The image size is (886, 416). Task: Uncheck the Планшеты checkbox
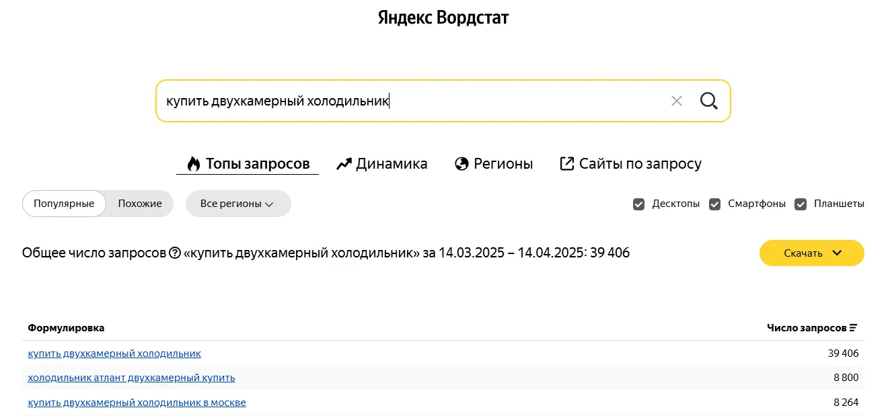coord(801,204)
